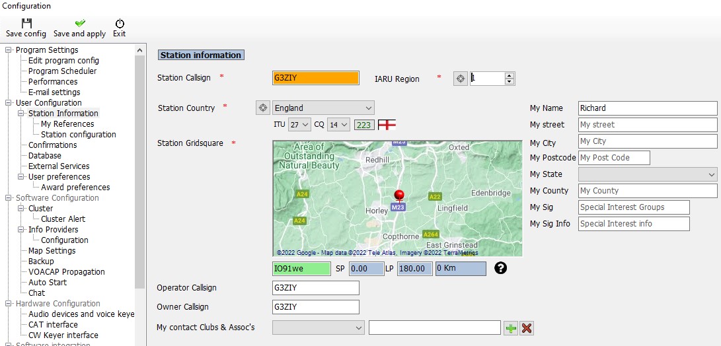Increase IARU Region value with up arrow
This screenshot has width=721, height=346.
point(510,75)
